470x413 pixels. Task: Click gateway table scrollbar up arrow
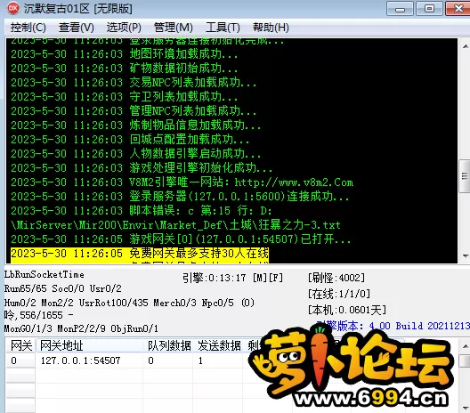coord(465,346)
